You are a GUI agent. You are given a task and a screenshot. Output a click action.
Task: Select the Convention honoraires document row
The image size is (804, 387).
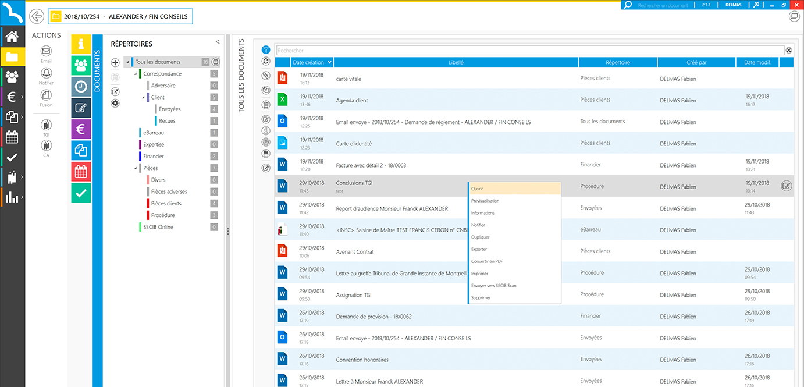[x=534, y=359]
